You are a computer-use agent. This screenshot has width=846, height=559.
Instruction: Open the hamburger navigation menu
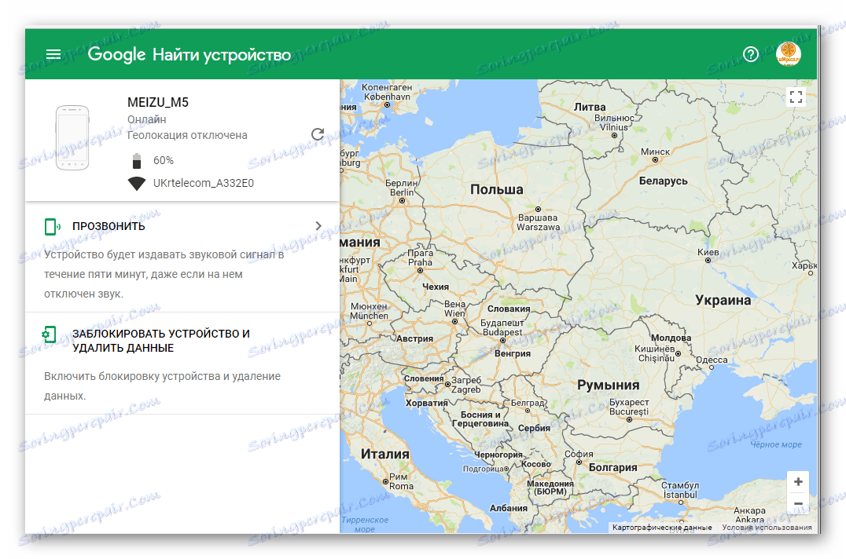pos(53,54)
